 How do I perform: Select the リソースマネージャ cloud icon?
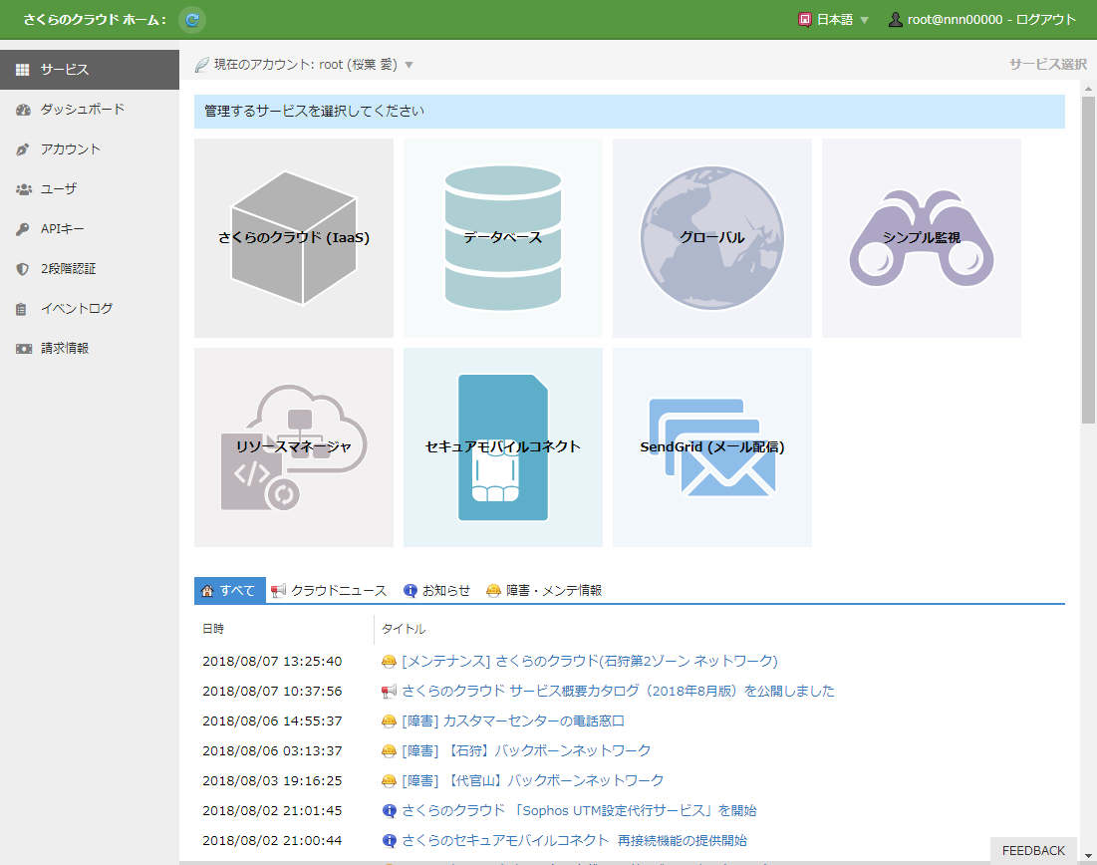click(292, 446)
